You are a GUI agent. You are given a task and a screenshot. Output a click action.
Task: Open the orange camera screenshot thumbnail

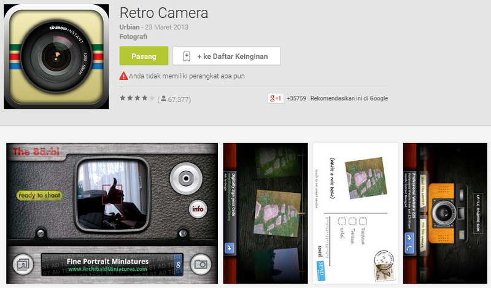pos(446,214)
